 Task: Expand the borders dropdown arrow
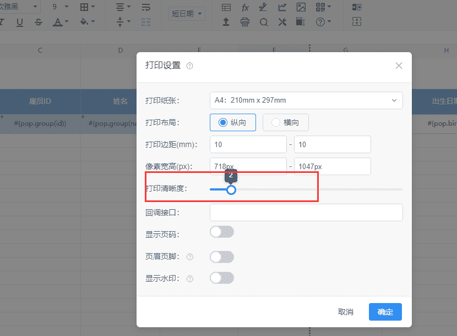click(93, 7)
